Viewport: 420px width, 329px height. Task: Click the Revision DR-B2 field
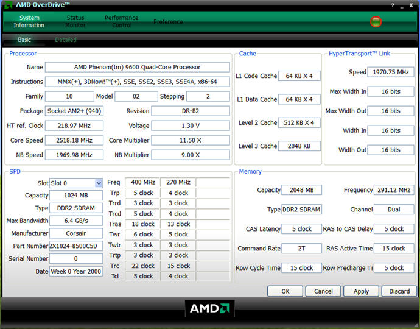[191, 111]
